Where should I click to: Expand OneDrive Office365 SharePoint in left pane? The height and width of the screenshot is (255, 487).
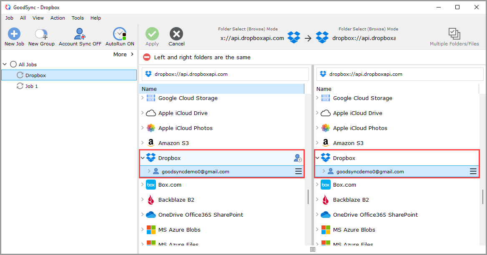coord(143,214)
